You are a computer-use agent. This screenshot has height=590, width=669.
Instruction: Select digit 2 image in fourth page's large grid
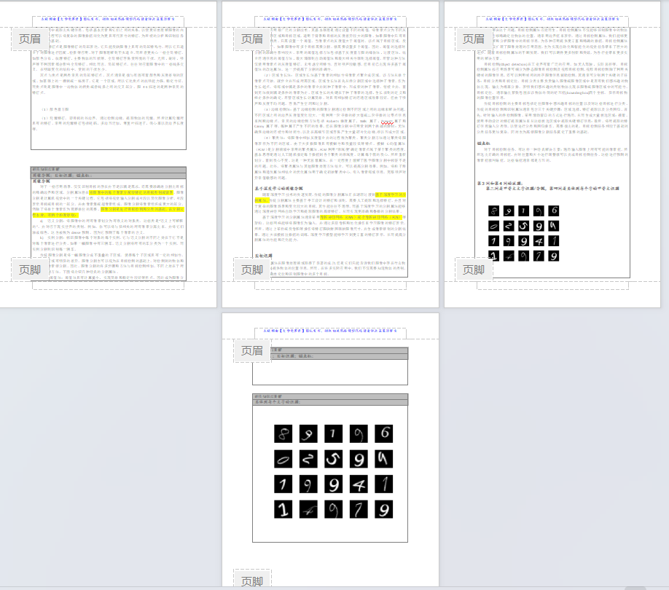point(308,459)
